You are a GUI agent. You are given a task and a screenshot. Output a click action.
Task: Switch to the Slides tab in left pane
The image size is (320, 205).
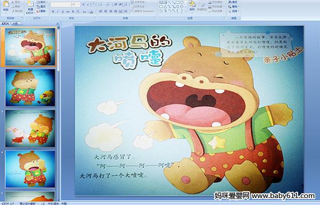5,23
